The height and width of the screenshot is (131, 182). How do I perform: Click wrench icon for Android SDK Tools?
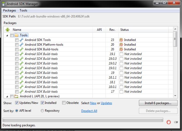(x=21, y=40)
